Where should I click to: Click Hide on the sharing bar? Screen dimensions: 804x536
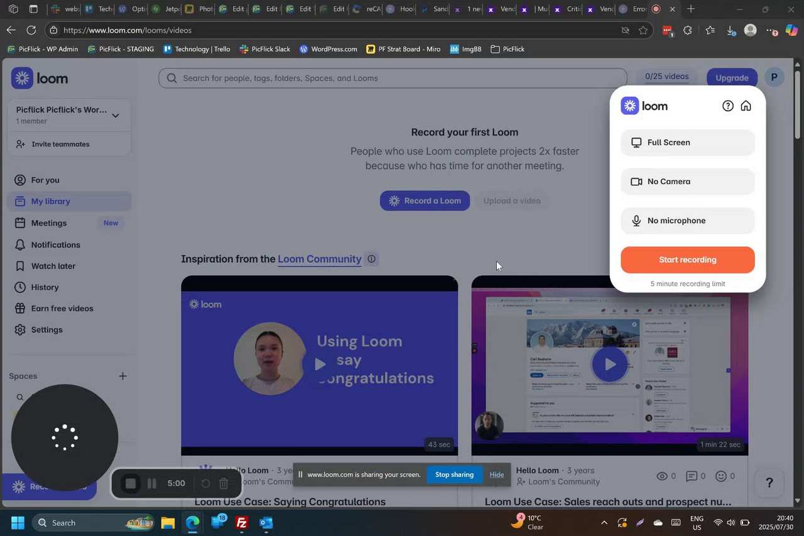point(497,474)
